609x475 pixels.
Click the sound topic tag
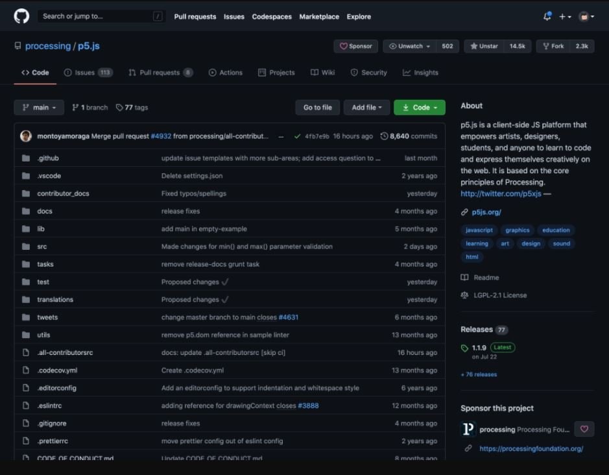(561, 244)
